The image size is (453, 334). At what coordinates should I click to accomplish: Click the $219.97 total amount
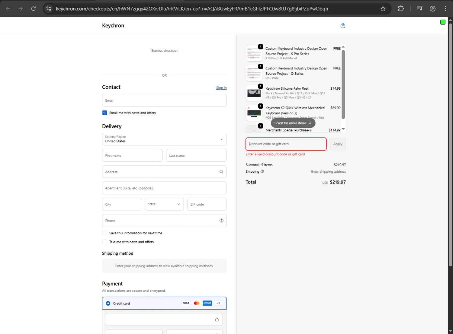338,182
